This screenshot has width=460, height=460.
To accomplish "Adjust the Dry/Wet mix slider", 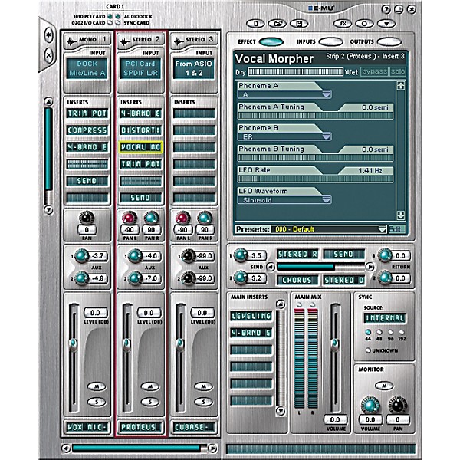I will pyautogui.click(x=295, y=72).
